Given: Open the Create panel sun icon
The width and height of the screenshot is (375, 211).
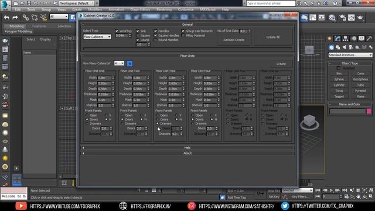Looking at the screenshot, I should click(x=330, y=39).
